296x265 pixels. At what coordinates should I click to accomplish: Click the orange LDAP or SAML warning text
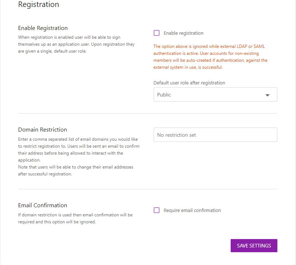pyautogui.click(x=210, y=57)
